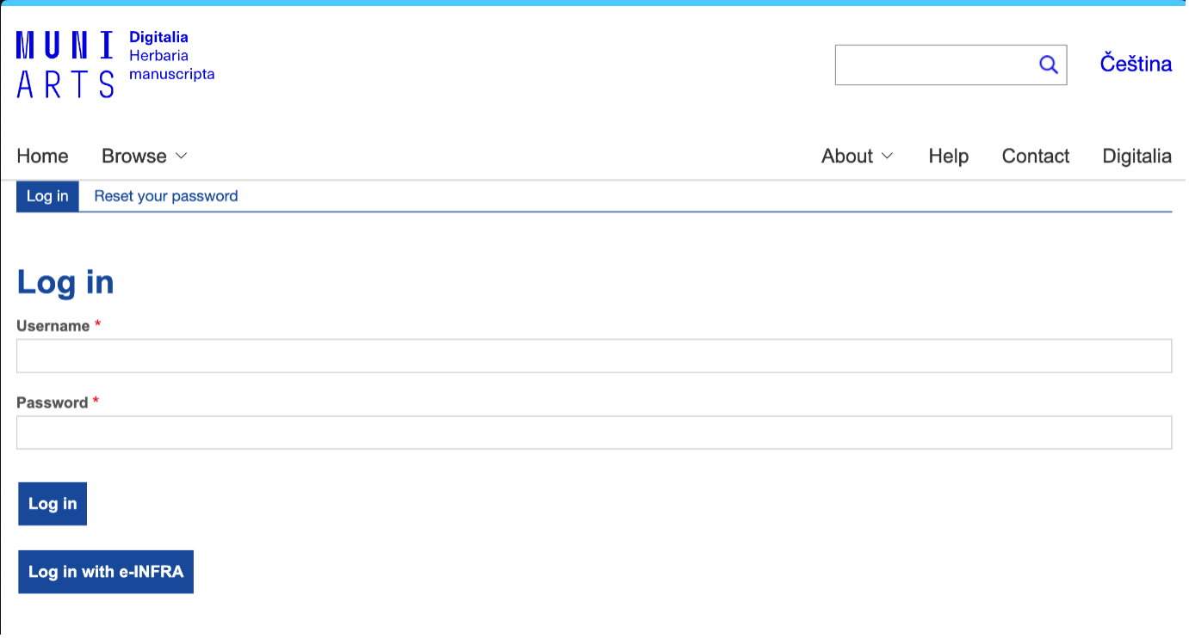The width and height of the screenshot is (1189, 638).
Task: Click the chevron next to Browse
Action: click(x=181, y=156)
